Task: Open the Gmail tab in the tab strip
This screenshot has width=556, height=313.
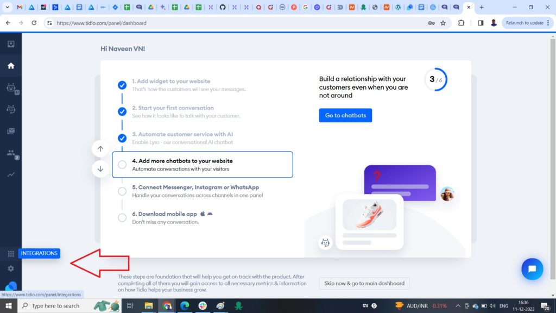Action: (x=20, y=7)
